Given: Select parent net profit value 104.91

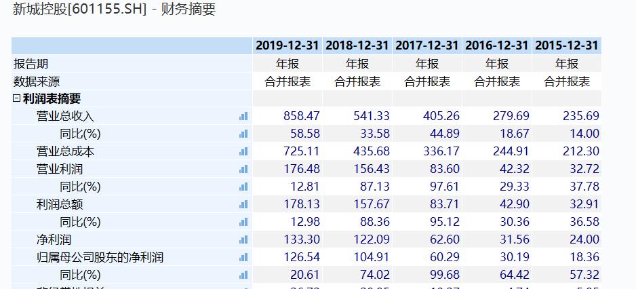Looking at the screenshot, I should [371, 257].
